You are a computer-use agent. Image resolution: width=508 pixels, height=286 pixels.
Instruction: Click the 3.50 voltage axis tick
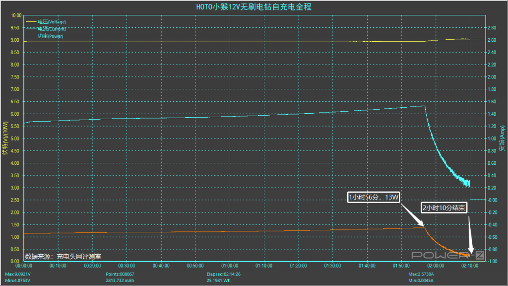click(x=15, y=176)
